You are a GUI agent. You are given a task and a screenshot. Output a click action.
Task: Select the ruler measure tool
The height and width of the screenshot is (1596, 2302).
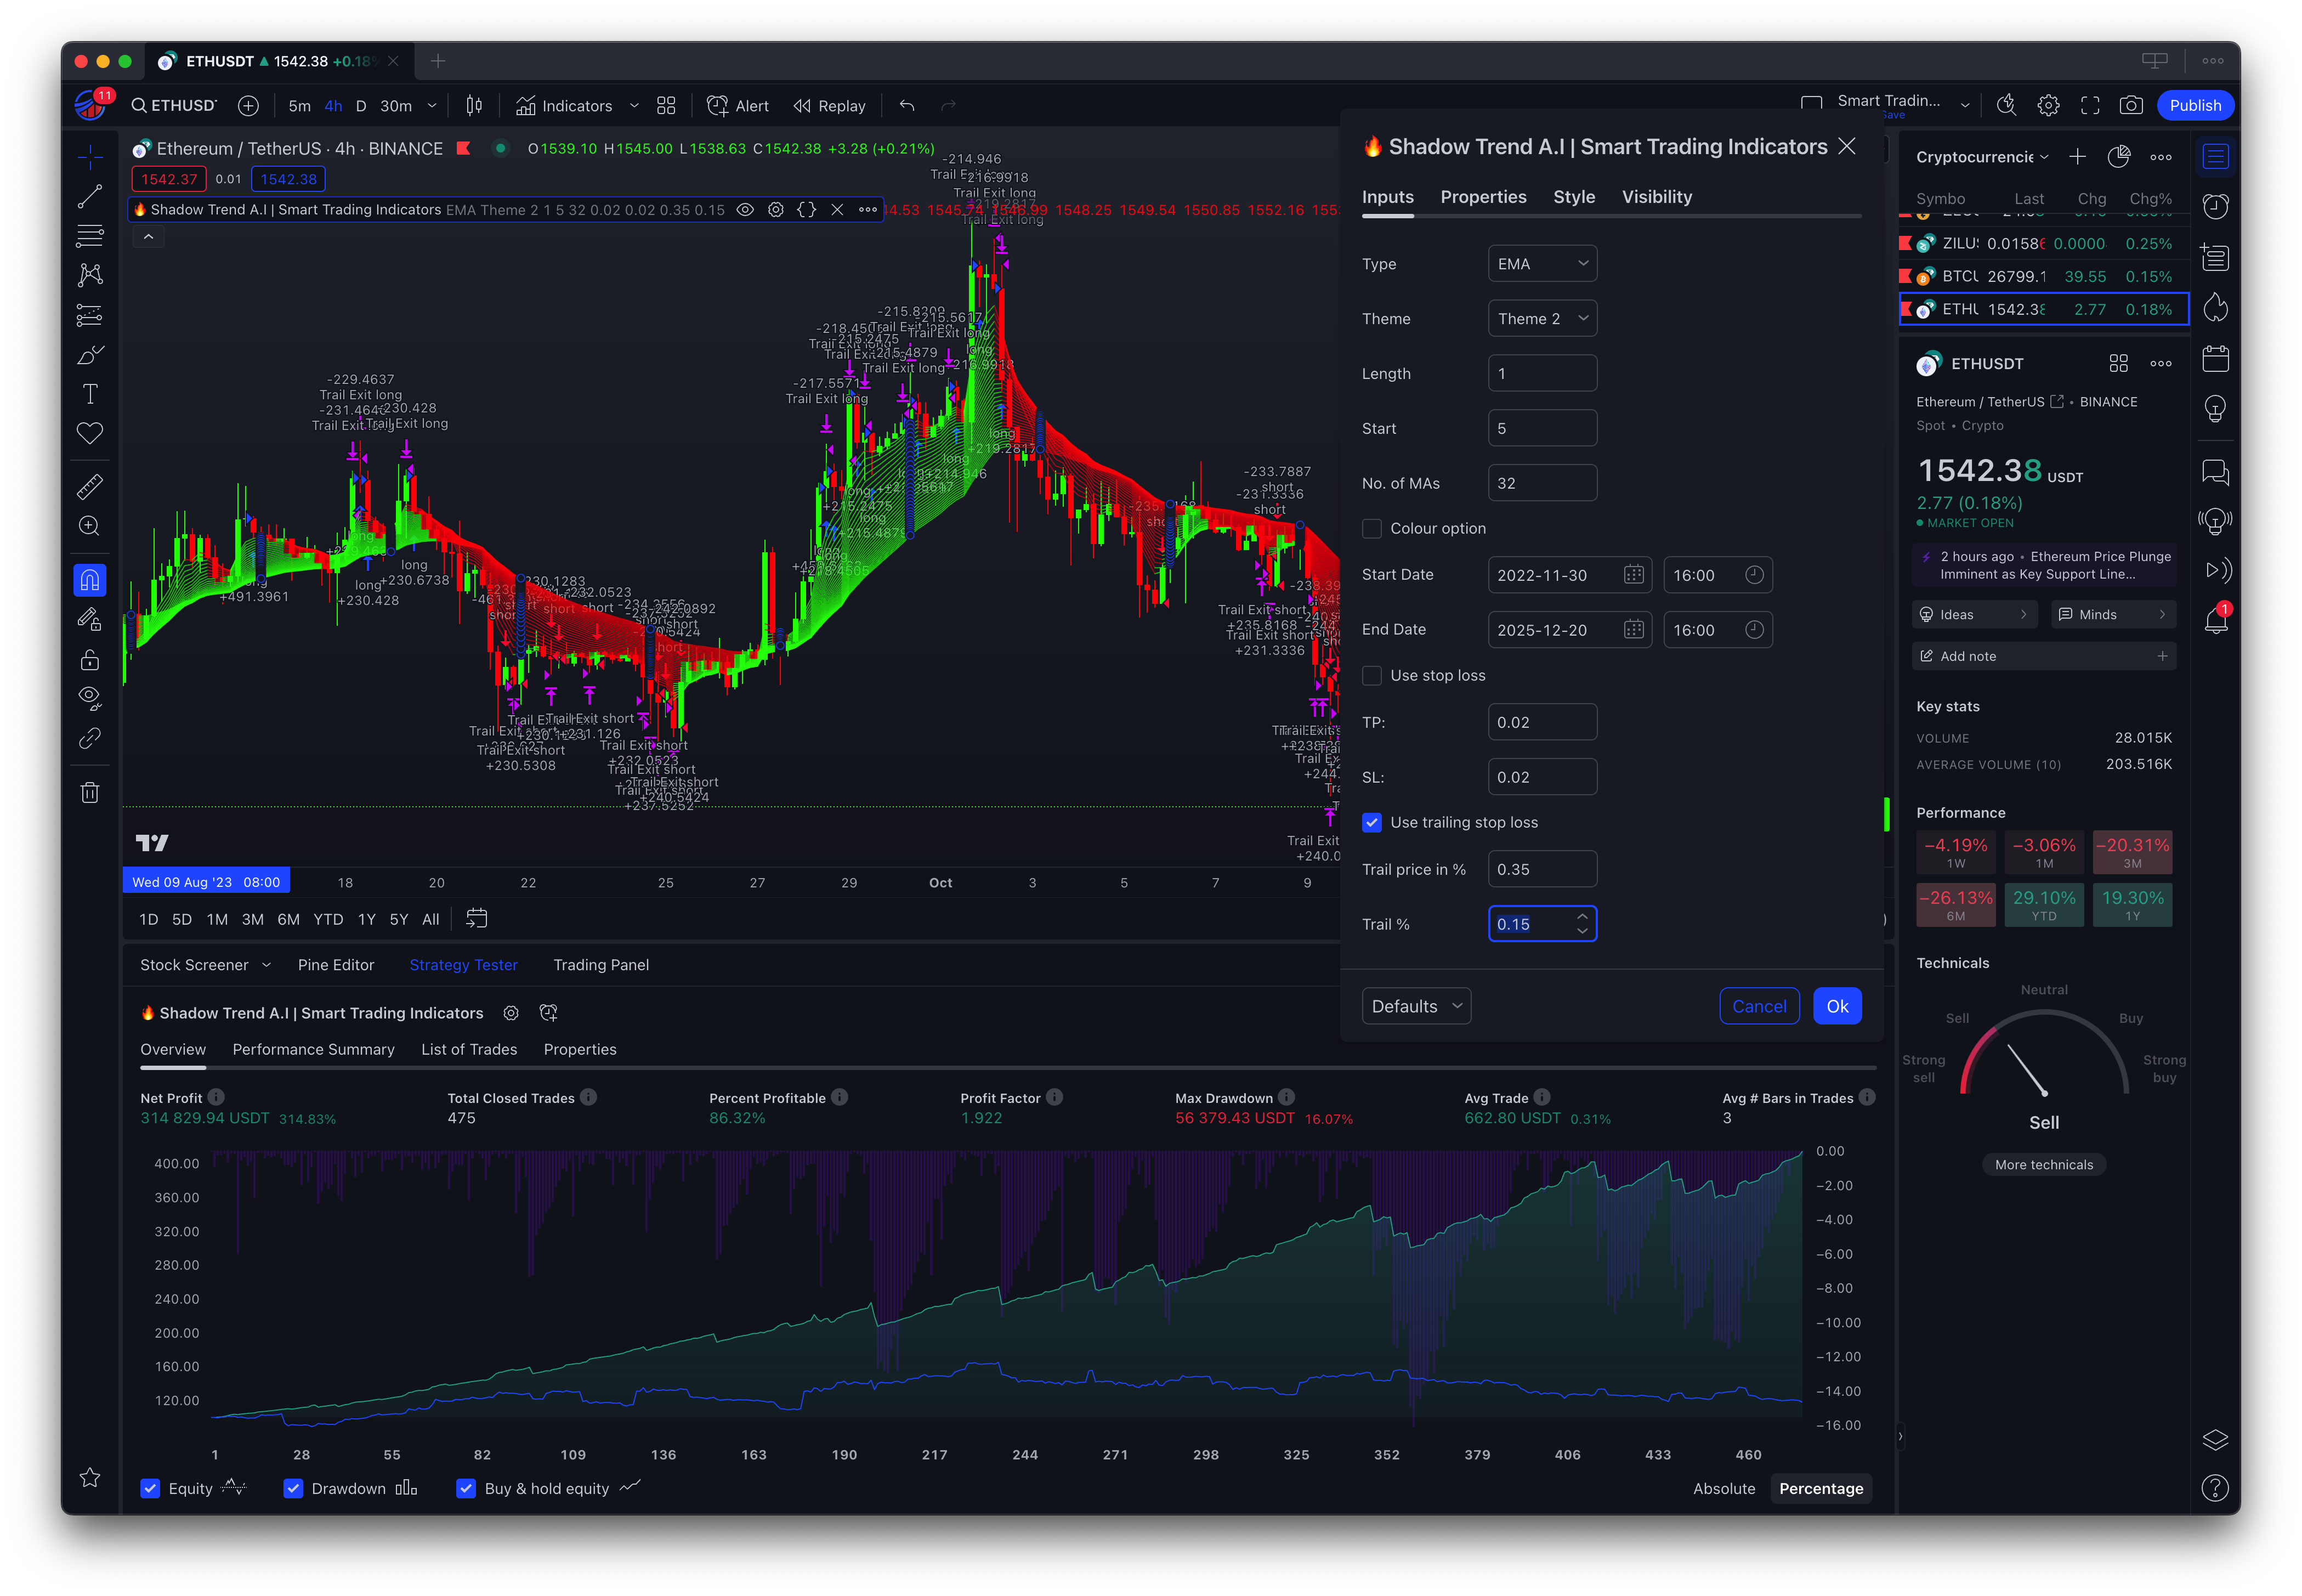tap(90, 487)
